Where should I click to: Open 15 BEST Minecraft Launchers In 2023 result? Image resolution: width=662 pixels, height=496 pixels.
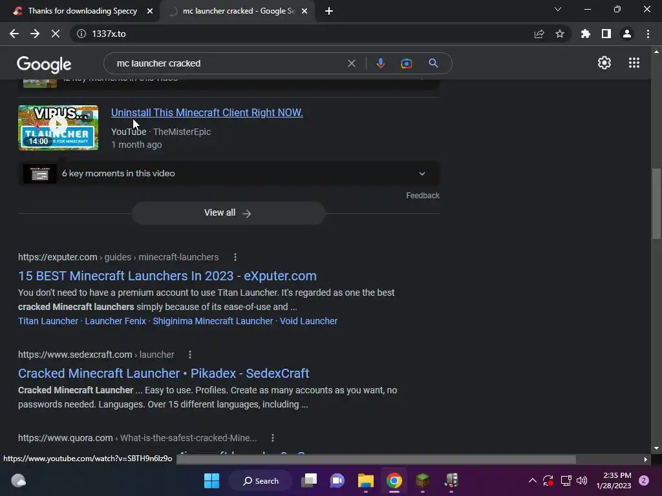167,276
